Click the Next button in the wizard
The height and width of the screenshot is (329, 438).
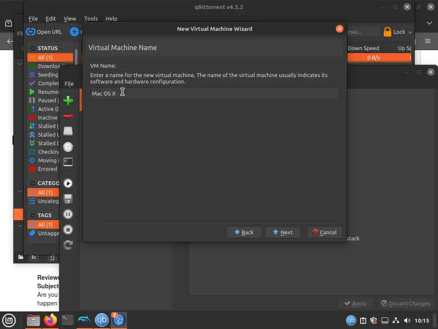[283, 232]
